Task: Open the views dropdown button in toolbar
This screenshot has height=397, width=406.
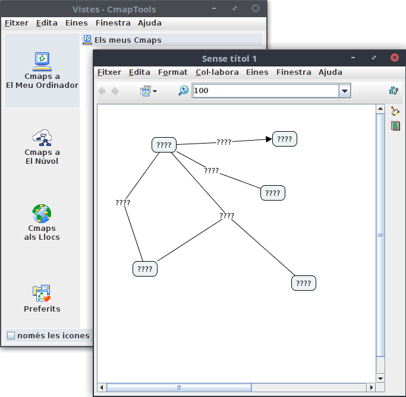Action: (148, 91)
